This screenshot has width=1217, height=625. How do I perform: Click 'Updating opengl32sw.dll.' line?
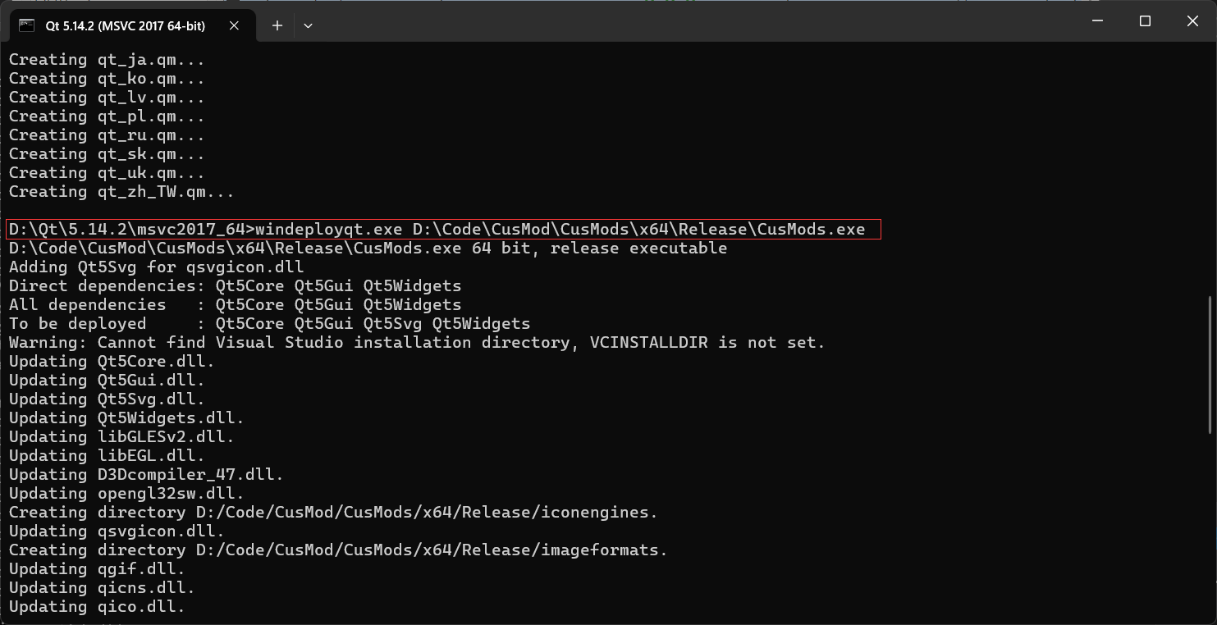(x=126, y=493)
